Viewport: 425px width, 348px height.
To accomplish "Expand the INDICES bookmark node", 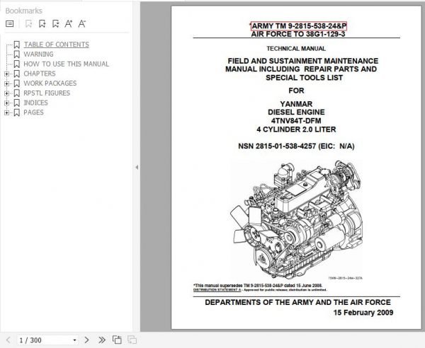I will (x=7, y=103).
